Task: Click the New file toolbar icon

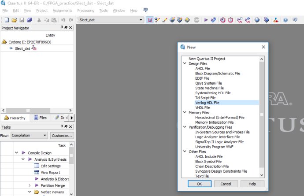Action: point(7,20)
